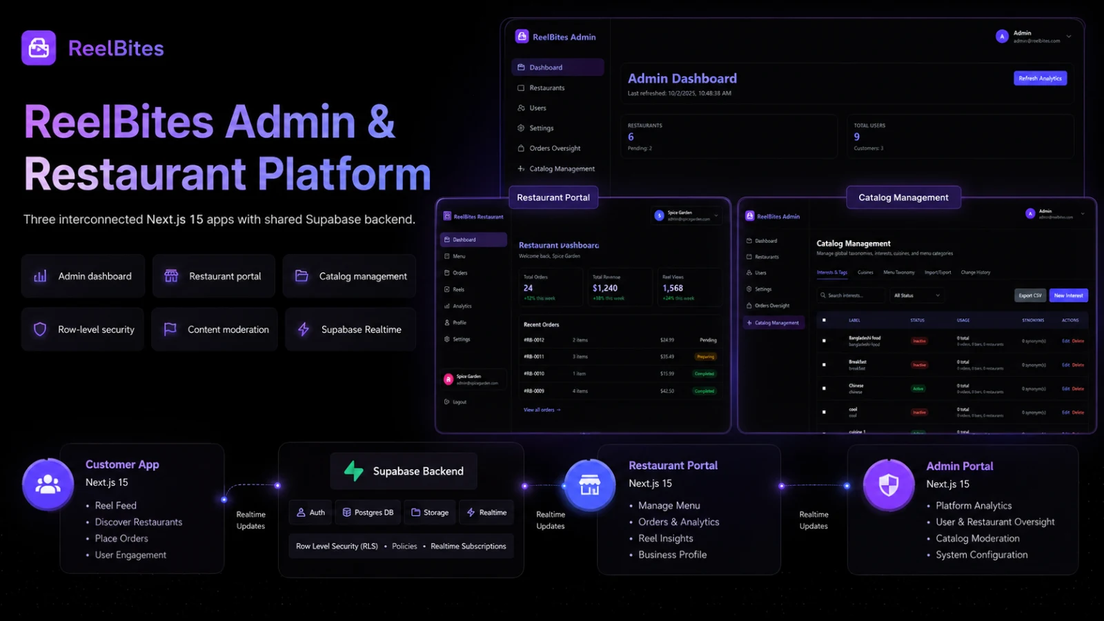Image resolution: width=1104 pixels, height=621 pixels.
Task: Switch to the Import/Export tab
Action: click(x=938, y=273)
